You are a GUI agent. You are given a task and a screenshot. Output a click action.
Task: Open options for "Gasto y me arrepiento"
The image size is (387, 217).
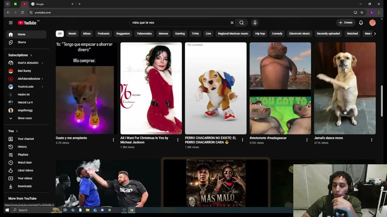[x=113, y=140]
